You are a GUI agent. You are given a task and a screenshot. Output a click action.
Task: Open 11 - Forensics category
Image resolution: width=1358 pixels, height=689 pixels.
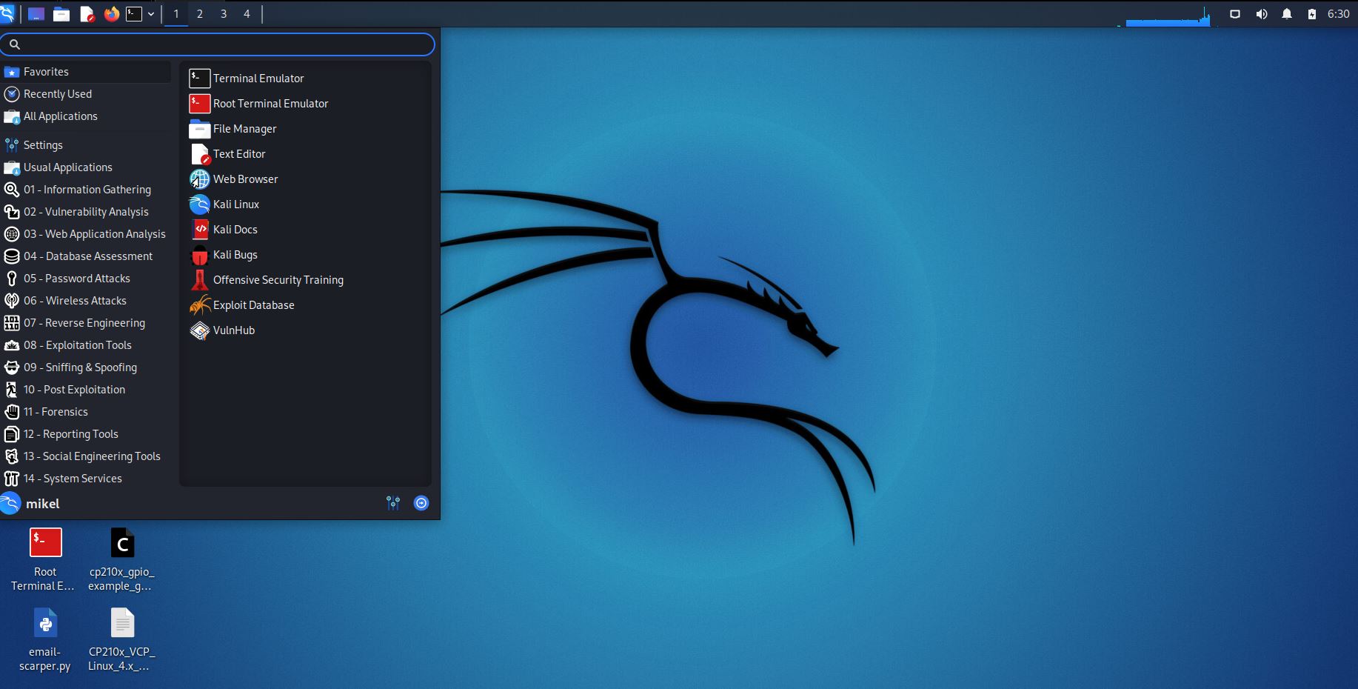[87, 412]
